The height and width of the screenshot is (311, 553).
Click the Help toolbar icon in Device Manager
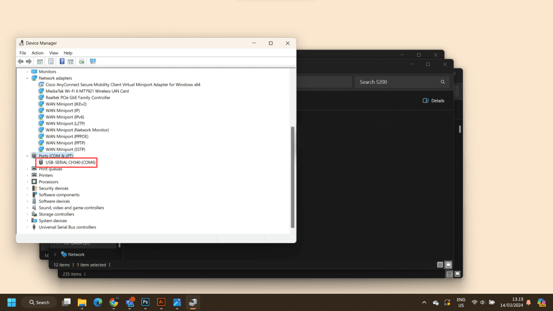tap(62, 62)
